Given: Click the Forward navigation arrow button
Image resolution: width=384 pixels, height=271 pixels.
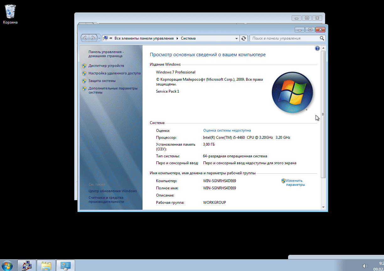Looking at the screenshot, I should pos(93,38).
